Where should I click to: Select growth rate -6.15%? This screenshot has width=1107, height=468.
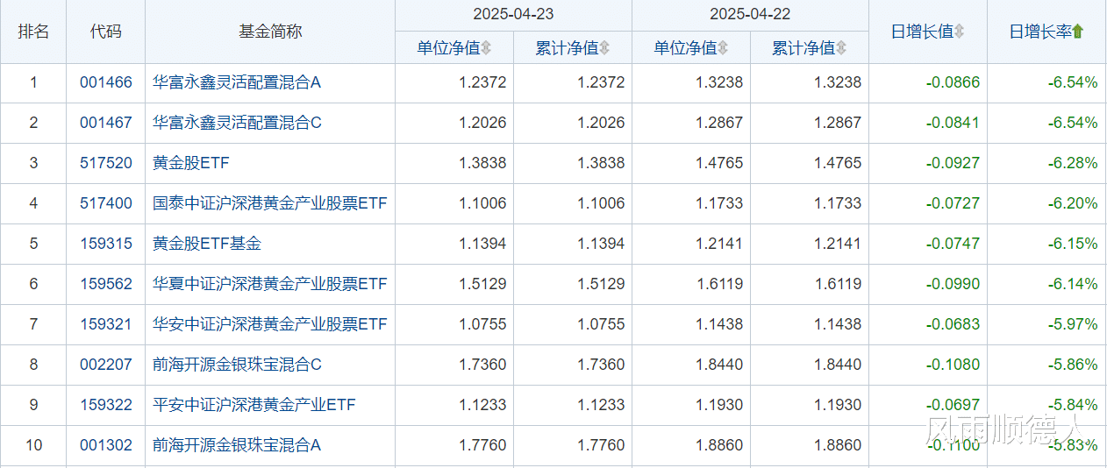1073,244
